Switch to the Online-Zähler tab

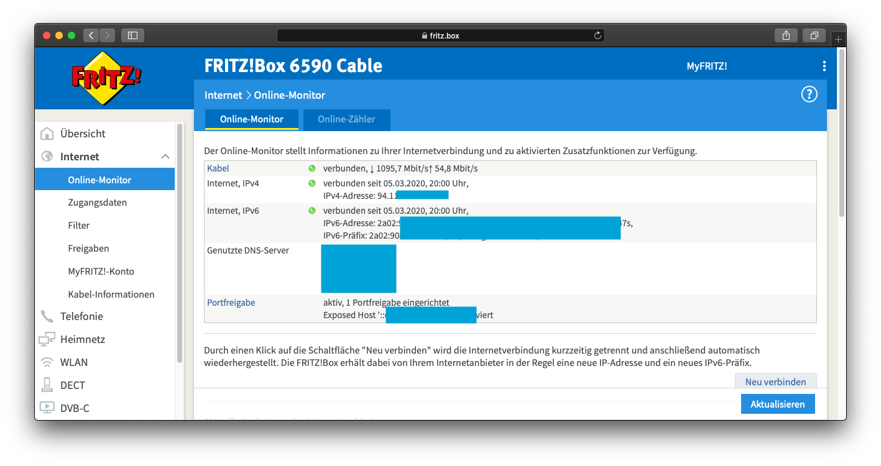pos(346,119)
